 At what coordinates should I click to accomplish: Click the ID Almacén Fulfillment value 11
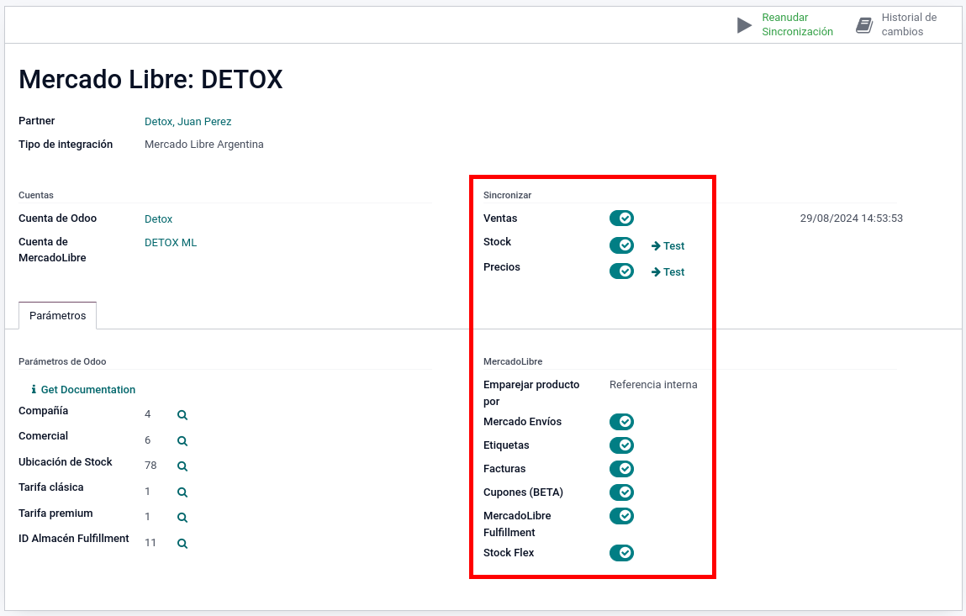tap(150, 542)
